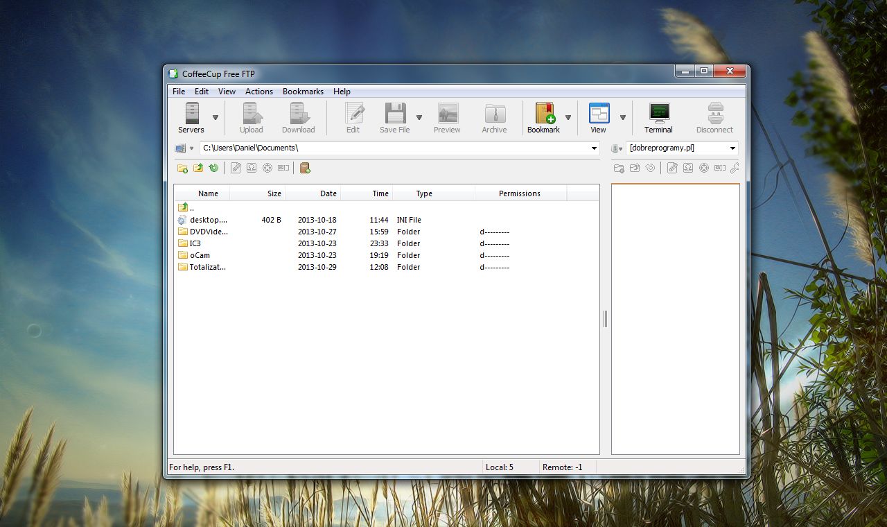Click the small edit pencil icon in local pane toolbar

pos(236,168)
